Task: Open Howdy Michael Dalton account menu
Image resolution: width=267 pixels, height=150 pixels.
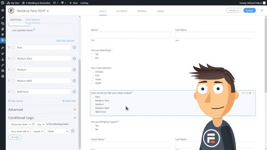Action: tap(252, 3)
